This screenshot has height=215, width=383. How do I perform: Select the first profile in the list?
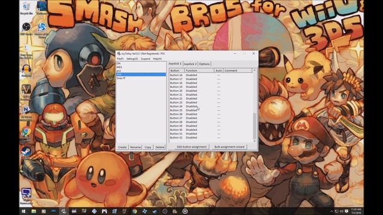coord(141,63)
